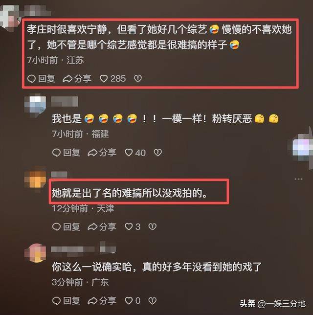Screen dimensions: 313x315
Task: Reply to the Jiangsu comment
Action: click(41, 79)
